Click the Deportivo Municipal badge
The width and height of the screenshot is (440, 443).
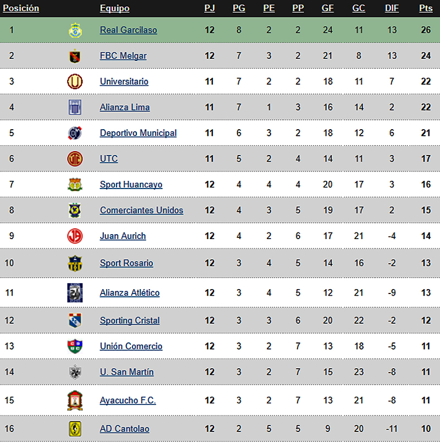(75, 133)
